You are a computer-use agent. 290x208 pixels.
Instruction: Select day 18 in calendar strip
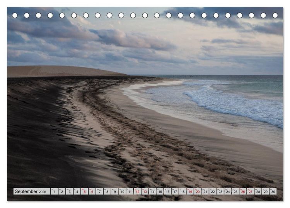pos(183,191)
